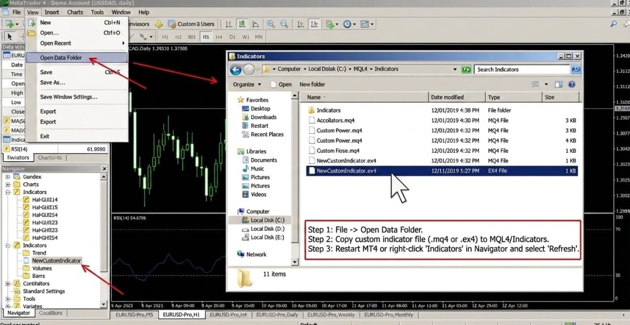Image resolution: width=630 pixels, height=325 pixels.
Task: Select NewCustomIndicator in Navigator tree
Action: pos(56,260)
